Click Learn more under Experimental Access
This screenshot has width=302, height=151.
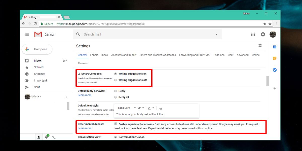85,128
